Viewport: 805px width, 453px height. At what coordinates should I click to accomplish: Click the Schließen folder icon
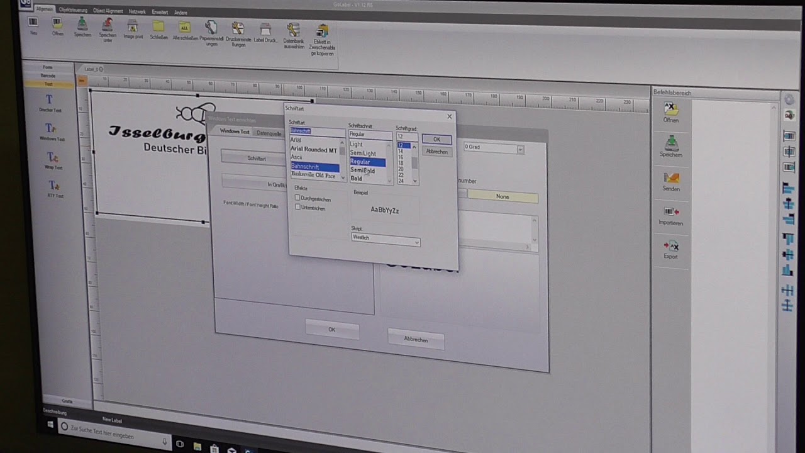click(158, 26)
